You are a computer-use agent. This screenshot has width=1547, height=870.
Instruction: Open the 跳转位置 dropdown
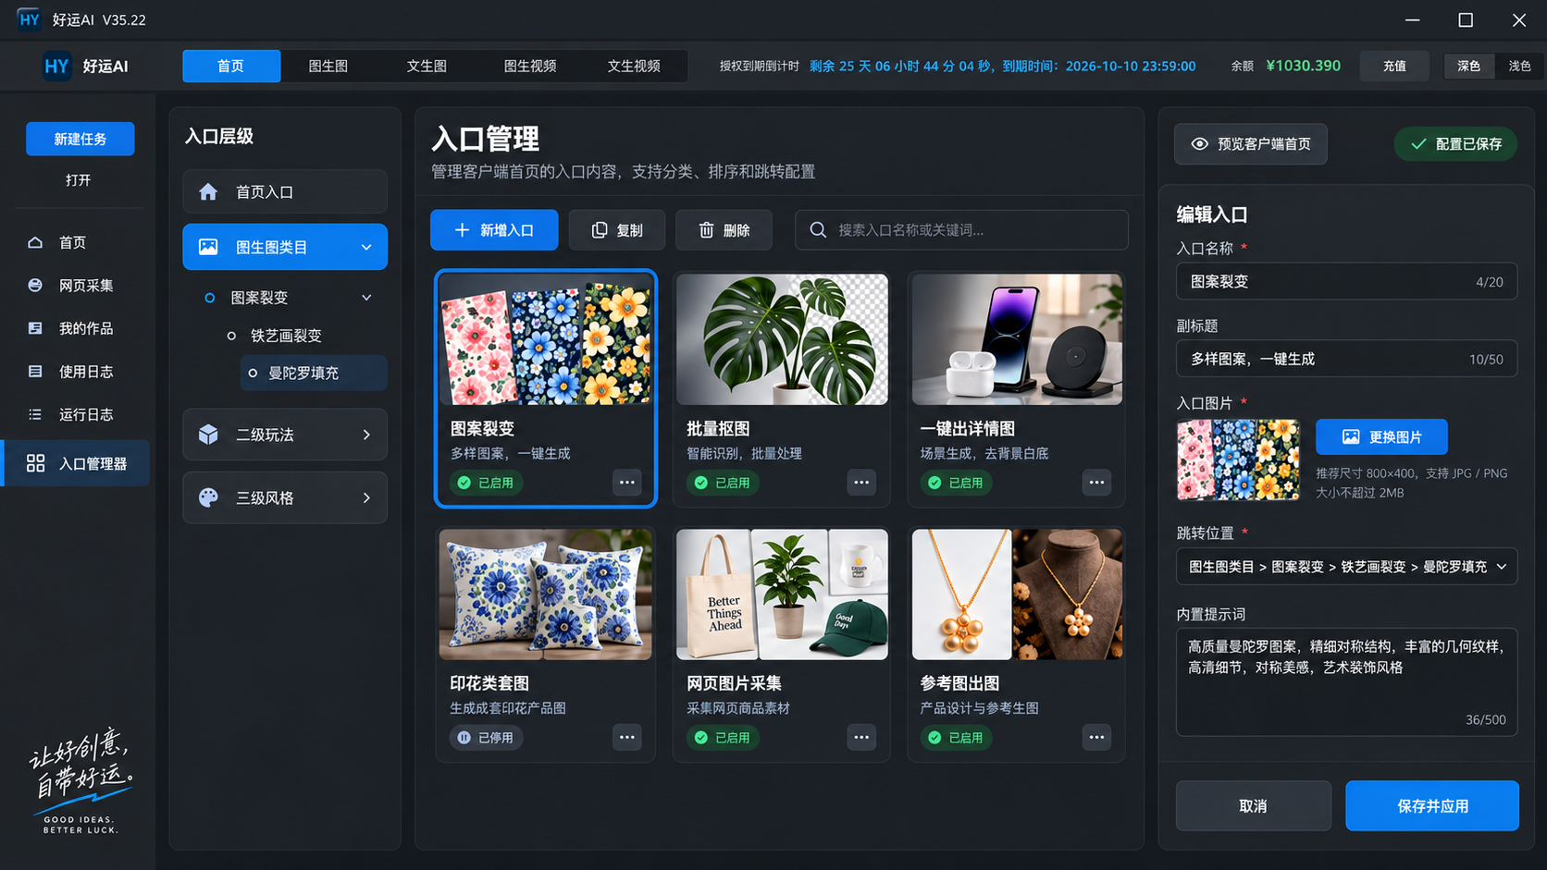(x=1346, y=567)
